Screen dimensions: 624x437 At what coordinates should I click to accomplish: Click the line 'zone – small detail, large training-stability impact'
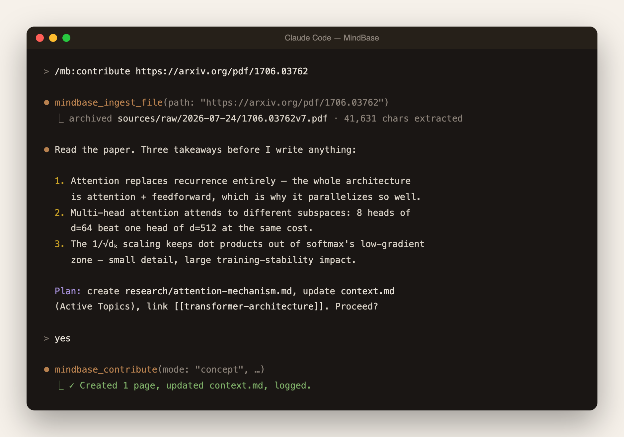[213, 260]
